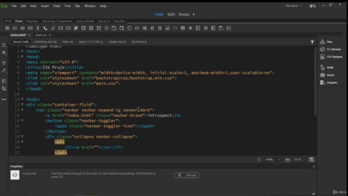Click the code editor vertical scrollbar

click(315, 81)
